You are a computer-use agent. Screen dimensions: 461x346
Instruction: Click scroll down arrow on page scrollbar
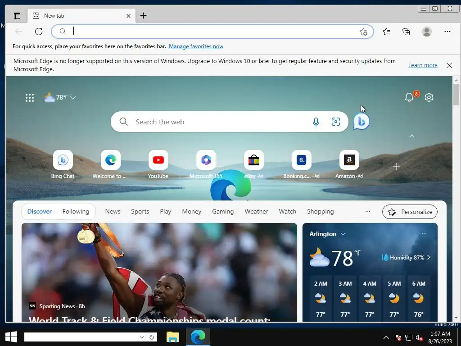point(456,318)
